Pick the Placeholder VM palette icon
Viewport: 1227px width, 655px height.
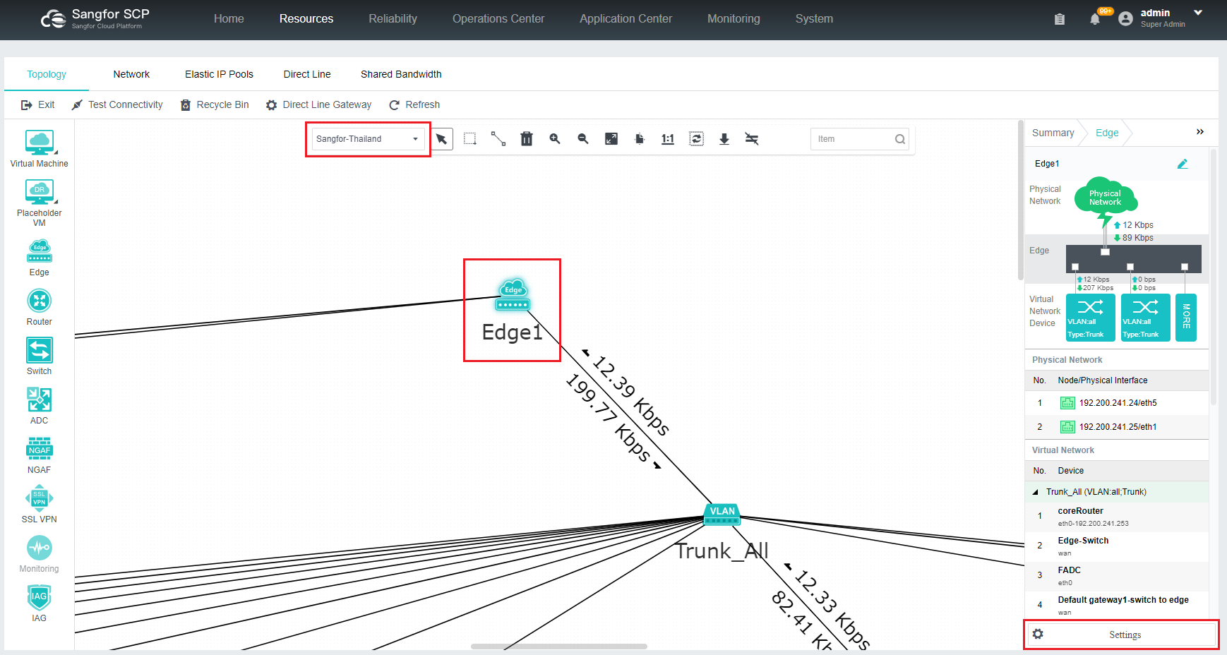coord(40,192)
